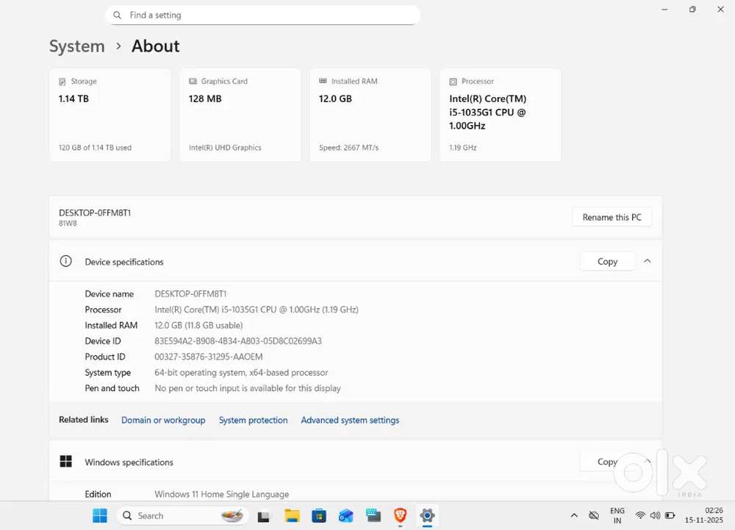Switch input language via ENG IN indicator

click(x=617, y=515)
